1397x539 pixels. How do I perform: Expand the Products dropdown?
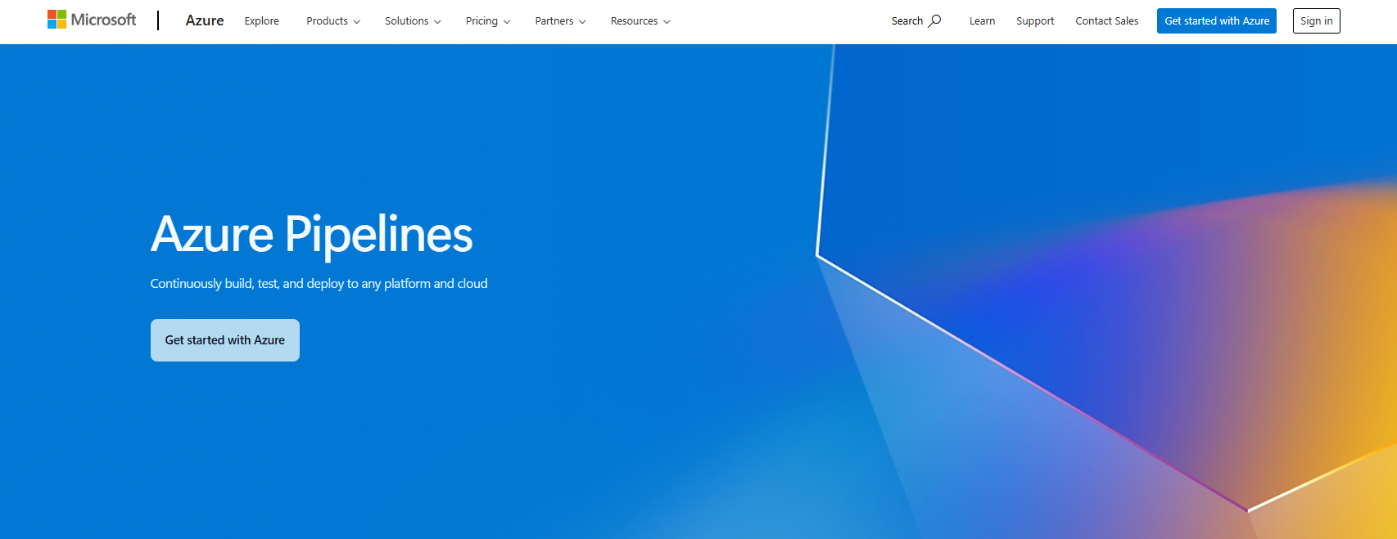point(333,21)
